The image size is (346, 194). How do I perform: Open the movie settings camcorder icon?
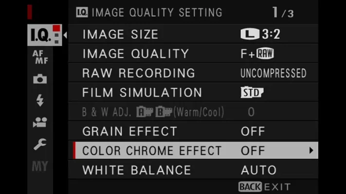(x=40, y=122)
